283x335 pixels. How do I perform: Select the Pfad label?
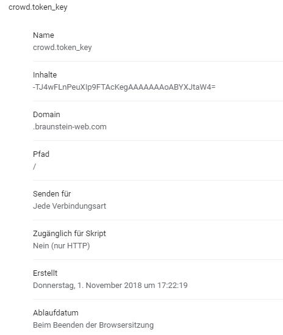41,154
